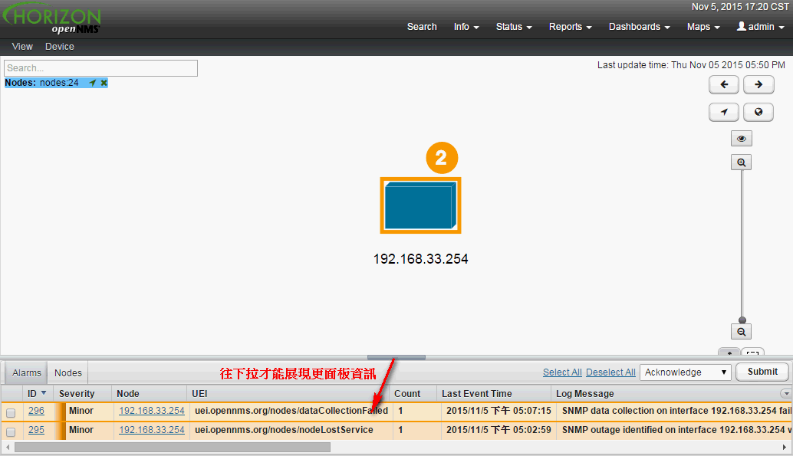
Task: Expand the admin dropdown caret
Action: coord(781,28)
